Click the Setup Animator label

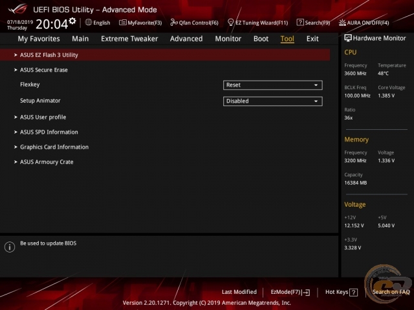pos(40,101)
